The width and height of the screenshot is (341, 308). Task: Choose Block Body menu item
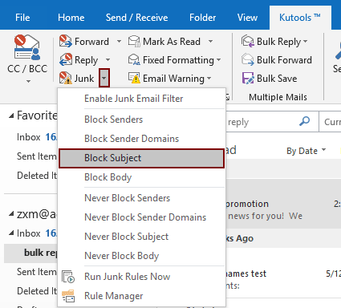[x=142, y=177]
